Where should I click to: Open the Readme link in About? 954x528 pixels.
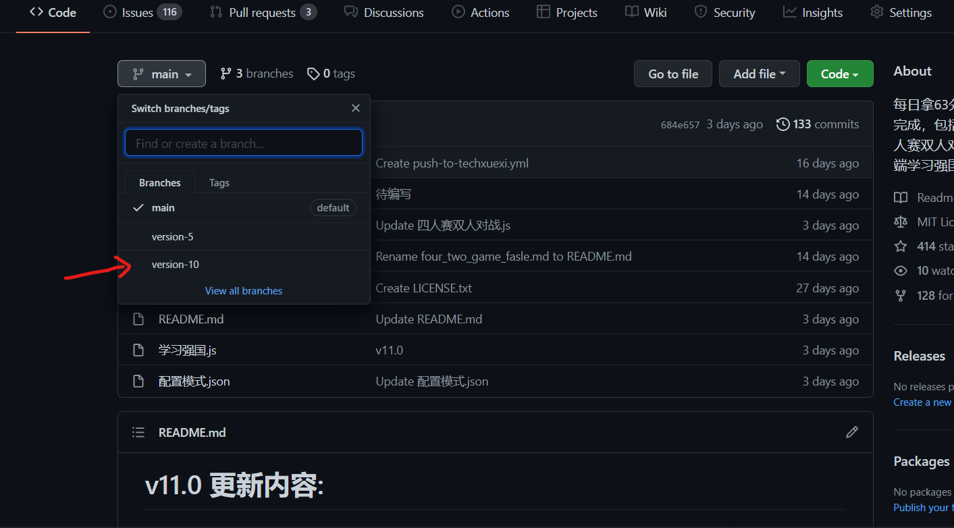(x=924, y=198)
